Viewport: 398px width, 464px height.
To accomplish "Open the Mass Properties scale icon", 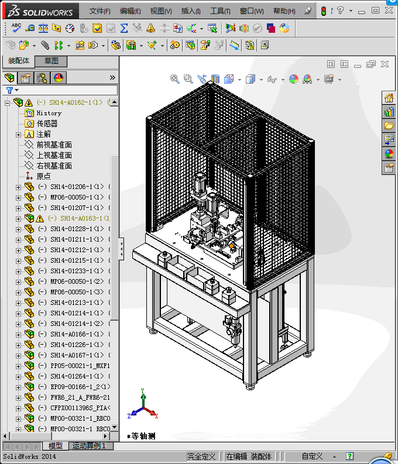I will click(43, 28).
